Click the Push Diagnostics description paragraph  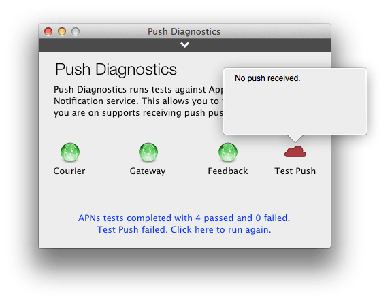(138, 101)
